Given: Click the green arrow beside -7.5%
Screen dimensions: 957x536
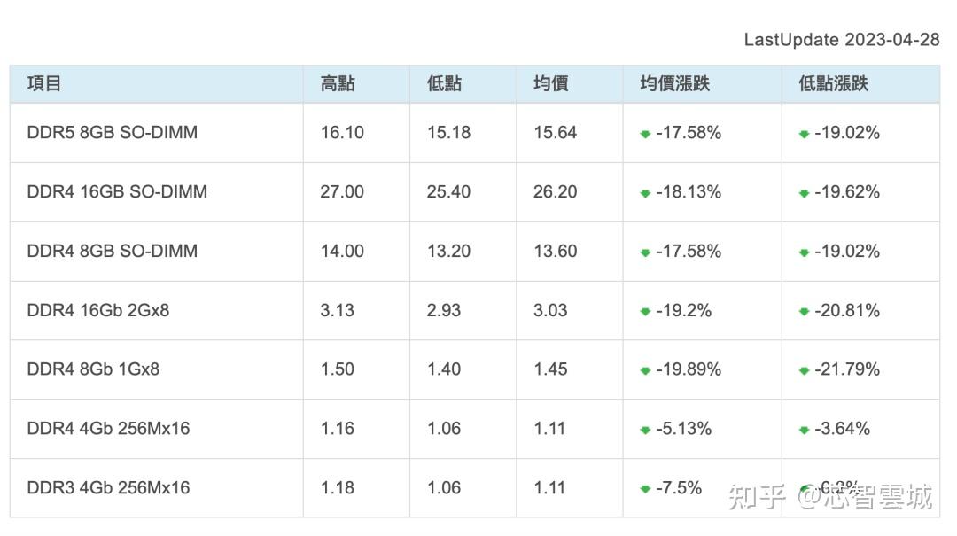Looking at the screenshot, I should 645,489.
